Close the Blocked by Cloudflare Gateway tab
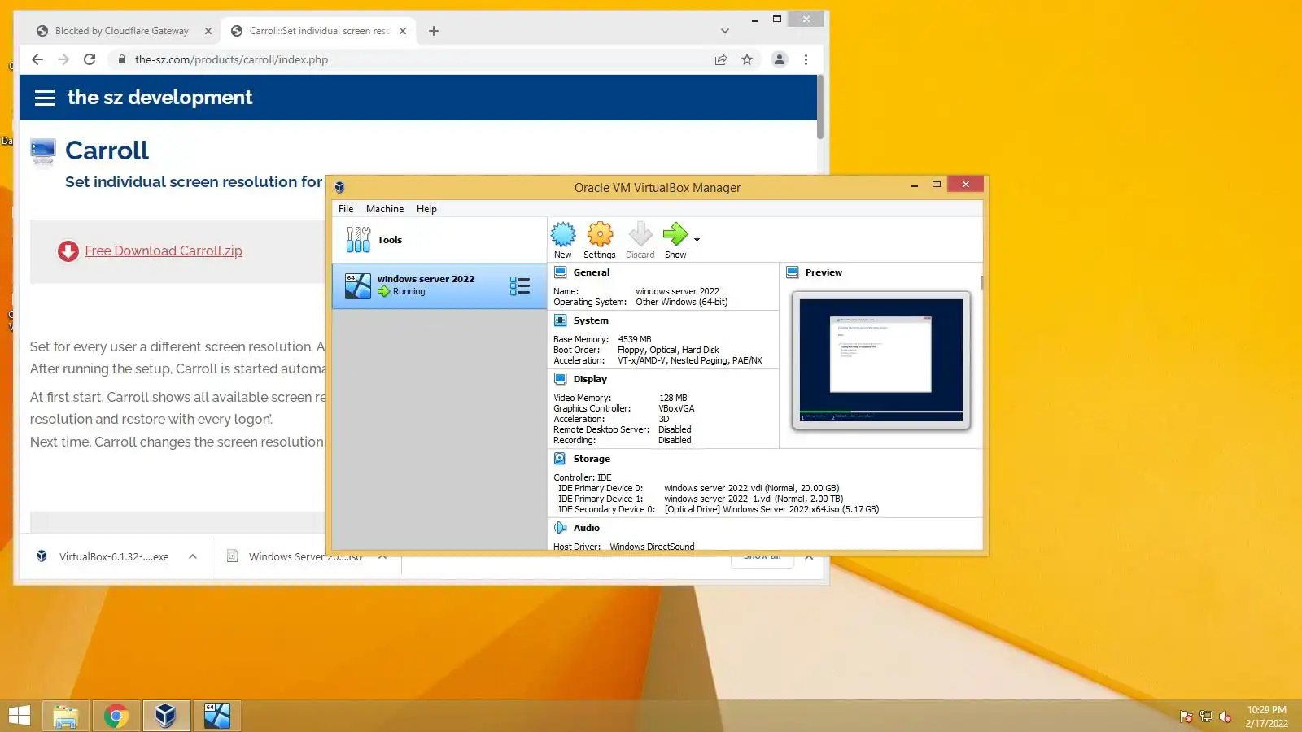Viewport: 1302px width, 732px height. pyautogui.click(x=208, y=31)
